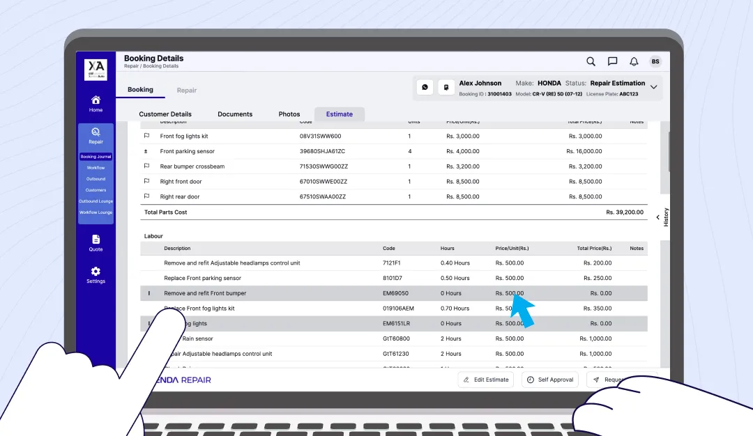This screenshot has height=436, width=753.
Task: Select Workflow Lounge in sidebar
Action: pos(96,212)
